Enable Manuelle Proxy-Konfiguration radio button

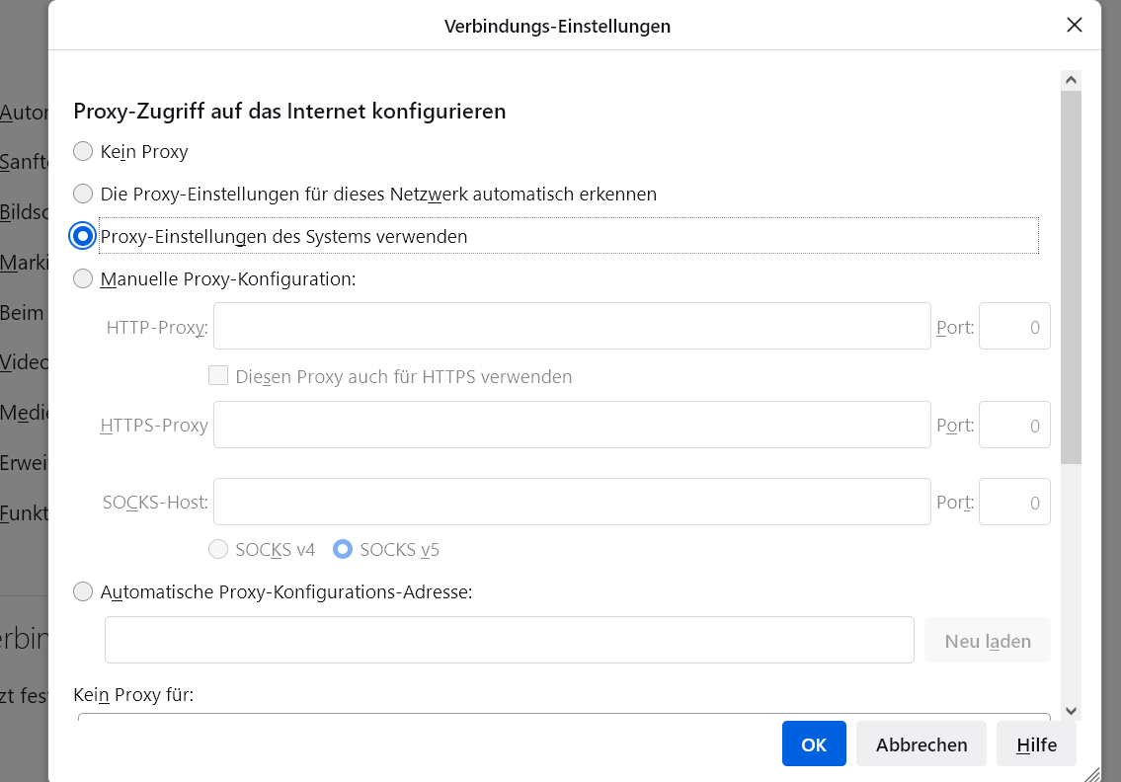coord(84,279)
